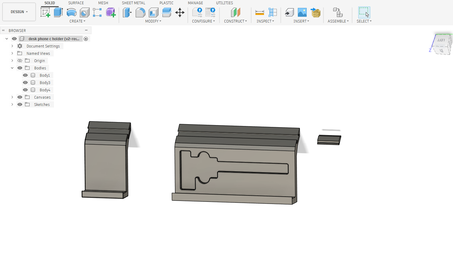Select the Revolve tool icon
Viewport: 453px width, 270px height.
(71, 12)
